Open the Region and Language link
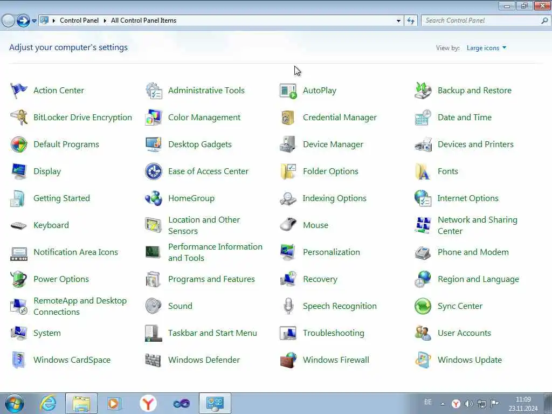This screenshot has width=552, height=414. (x=478, y=279)
